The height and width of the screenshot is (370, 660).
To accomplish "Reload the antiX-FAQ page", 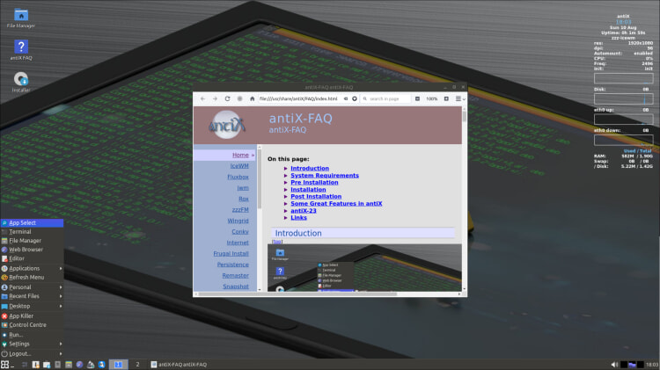I will click(x=227, y=98).
